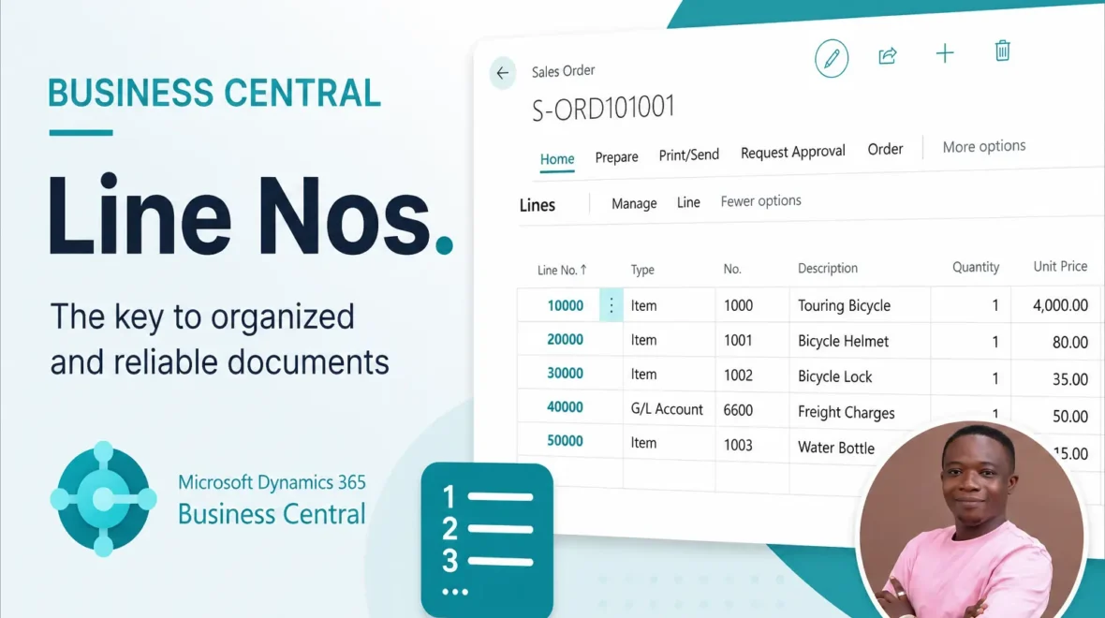Open line number 20000 link
This screenshot has width=1105, height=618.
[566, 340]
